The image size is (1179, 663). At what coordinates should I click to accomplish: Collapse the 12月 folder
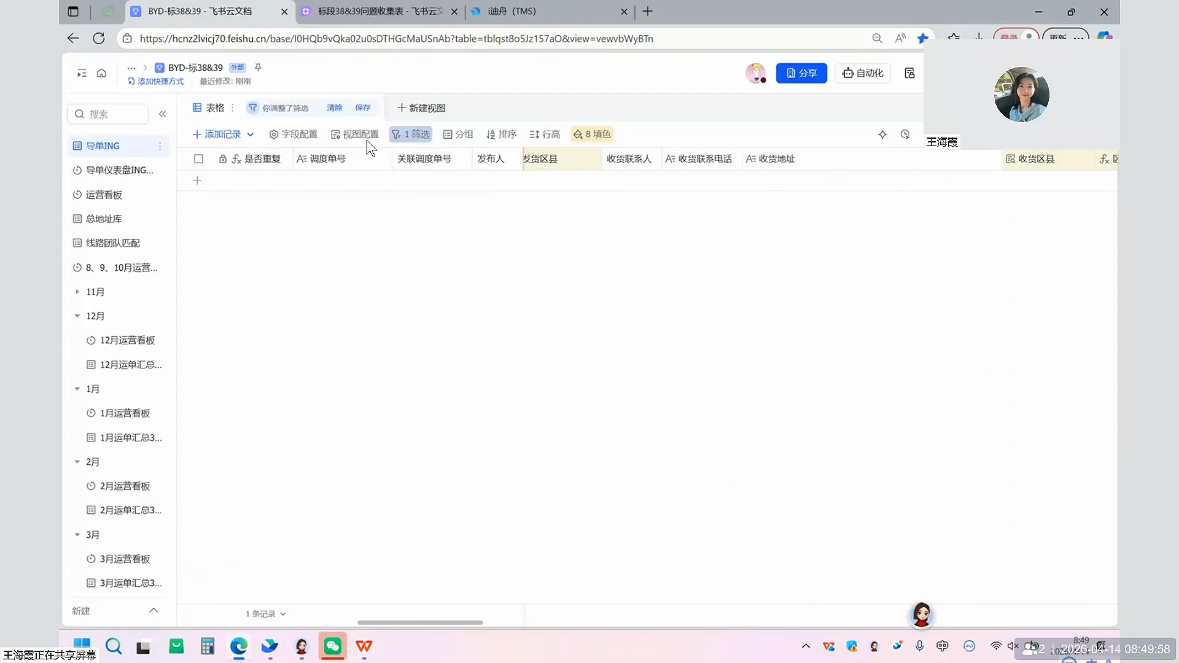point(77,316)
